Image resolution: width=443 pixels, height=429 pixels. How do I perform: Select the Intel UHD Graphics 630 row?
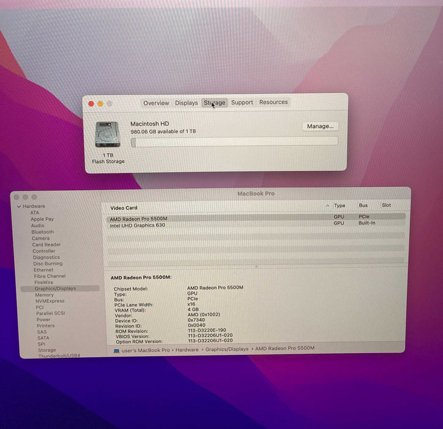pos(256,224)
